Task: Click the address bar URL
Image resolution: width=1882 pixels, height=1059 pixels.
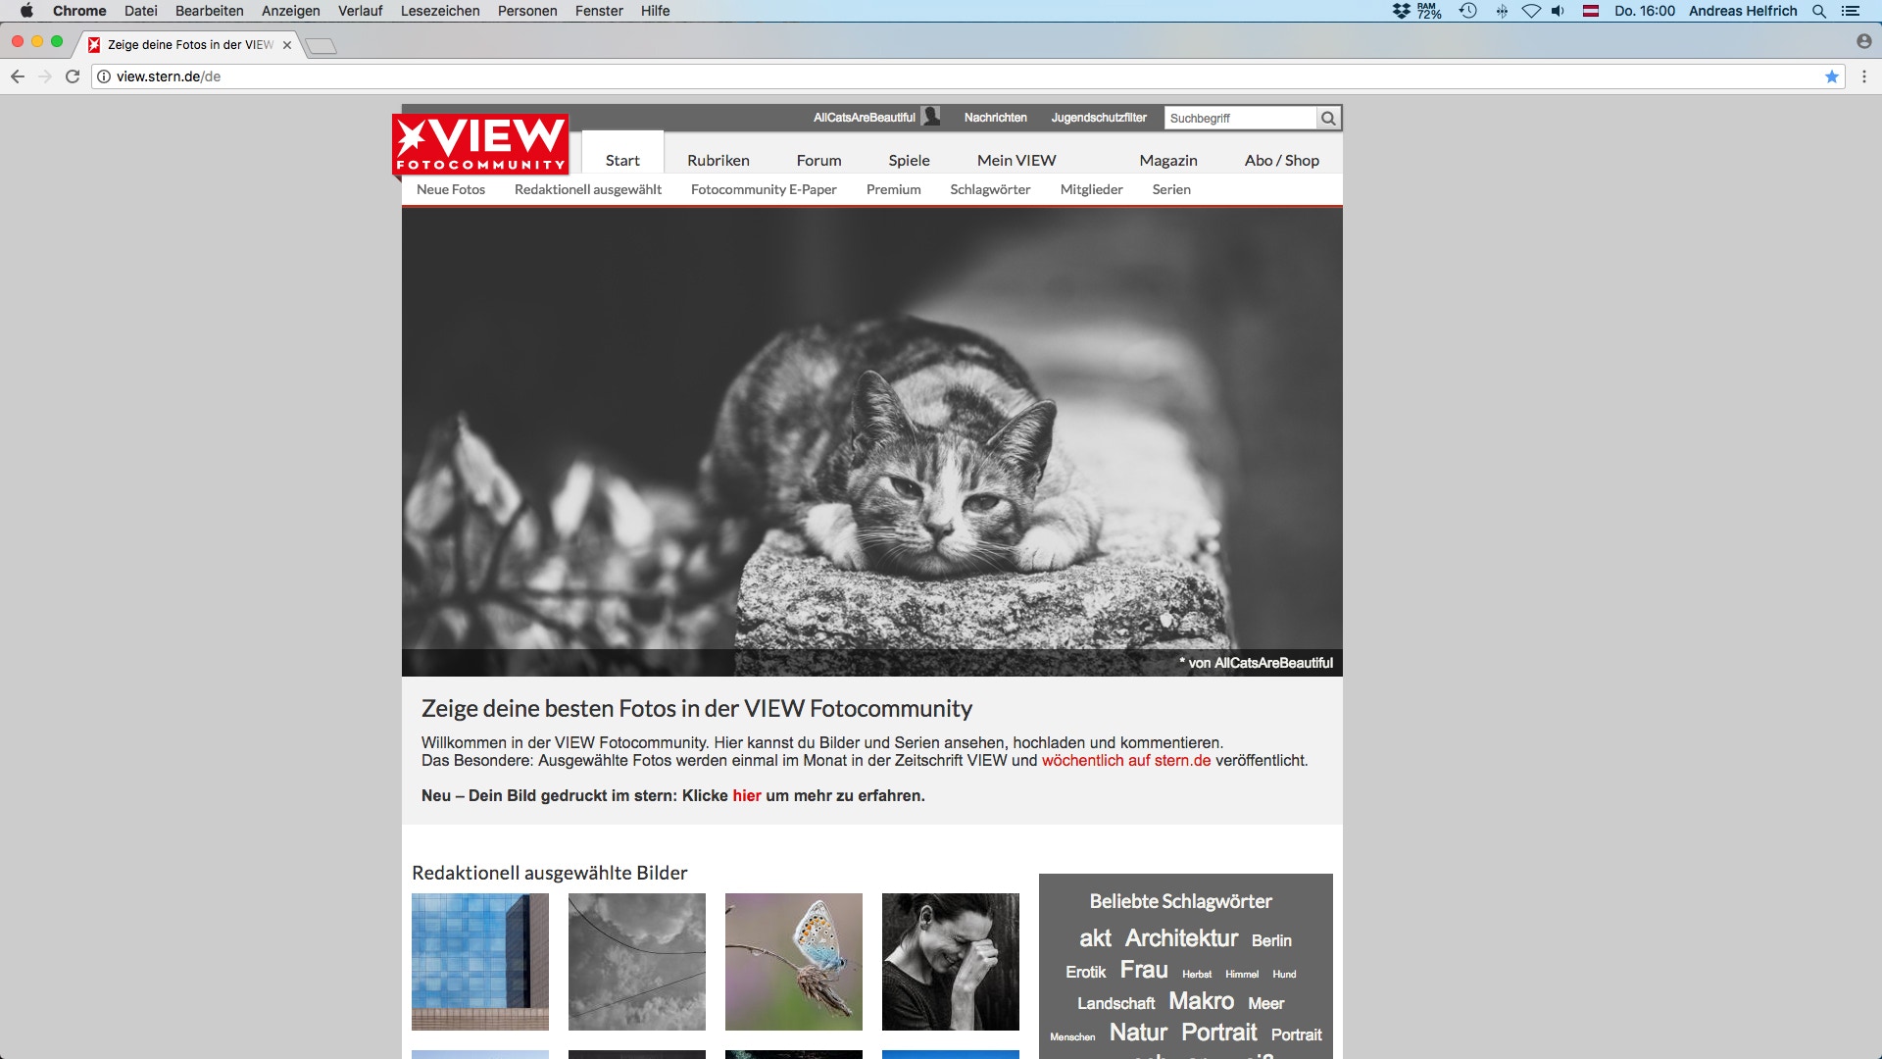Action: pos(169,76)
